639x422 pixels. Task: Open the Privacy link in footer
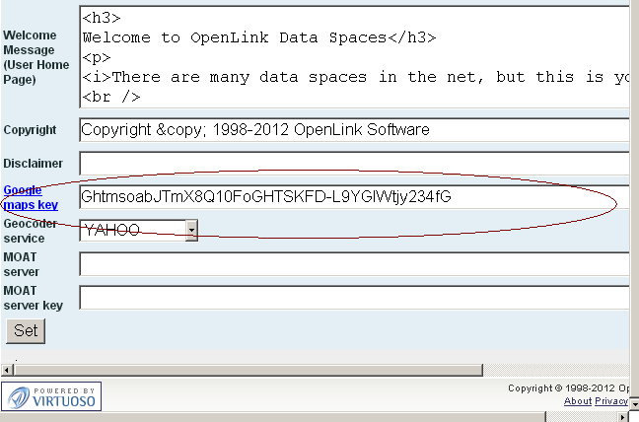coord(611,401)
